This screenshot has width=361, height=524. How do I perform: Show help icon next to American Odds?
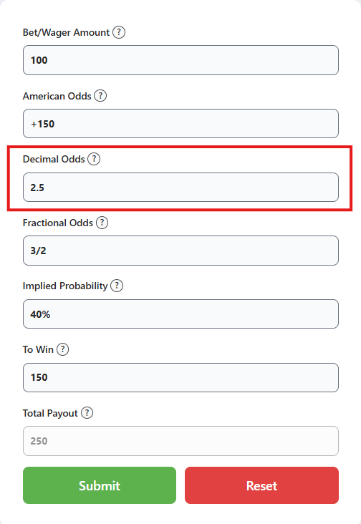coord(100,96)
